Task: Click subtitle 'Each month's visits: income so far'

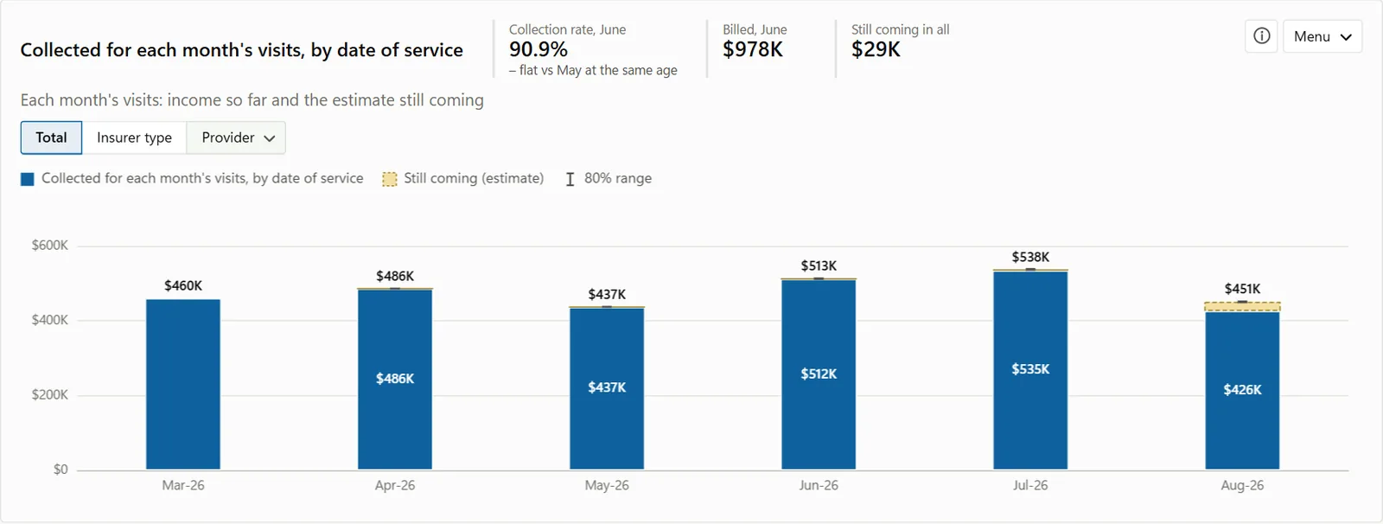Action: tap(252, 100)
